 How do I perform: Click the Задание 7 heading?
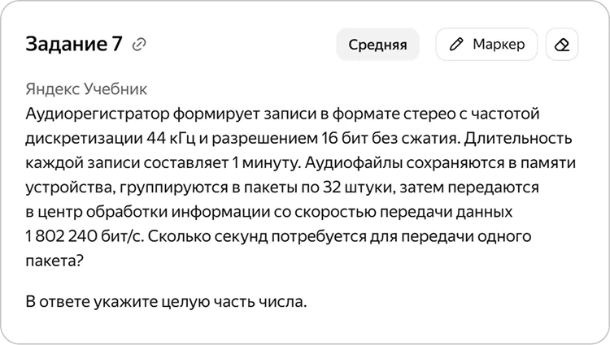pos(74,44)
